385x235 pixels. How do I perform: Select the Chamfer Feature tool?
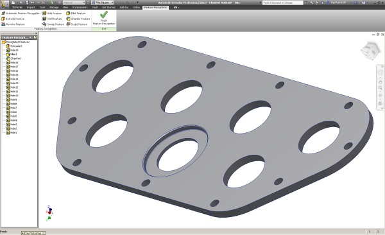point(78,19)
